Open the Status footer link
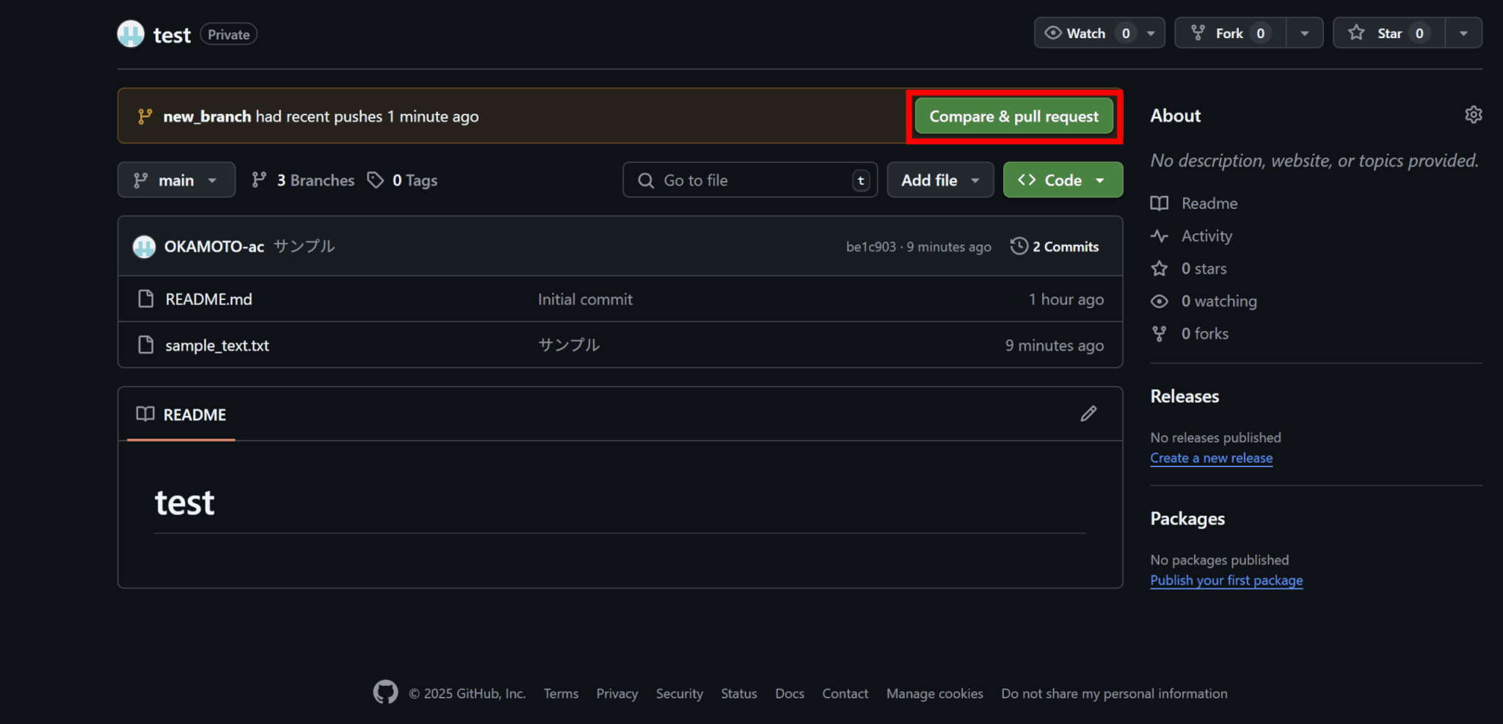 click(x=739, y=693)
